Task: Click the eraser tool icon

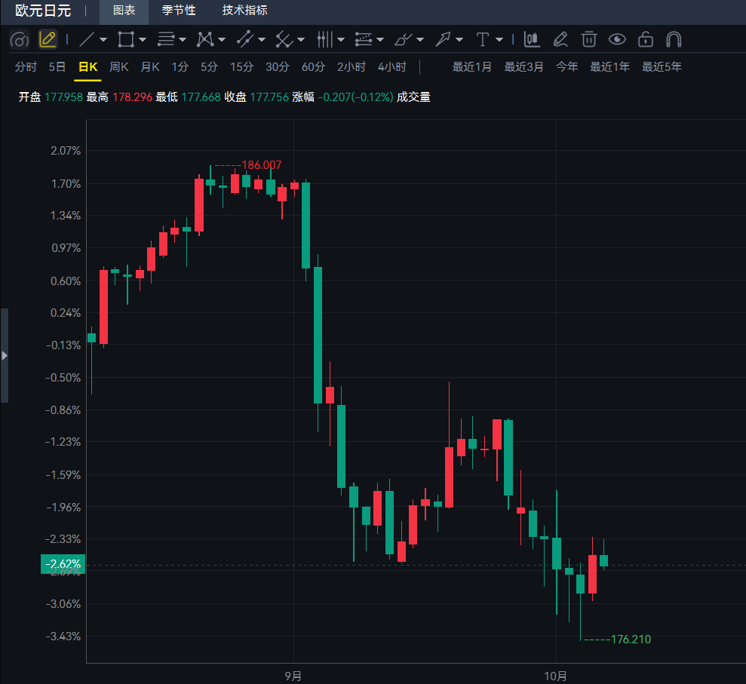Action: point(560,39)
